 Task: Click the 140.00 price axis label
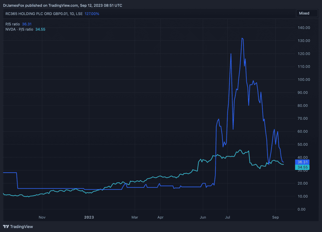pyautogui.click(x=304, y=28)
